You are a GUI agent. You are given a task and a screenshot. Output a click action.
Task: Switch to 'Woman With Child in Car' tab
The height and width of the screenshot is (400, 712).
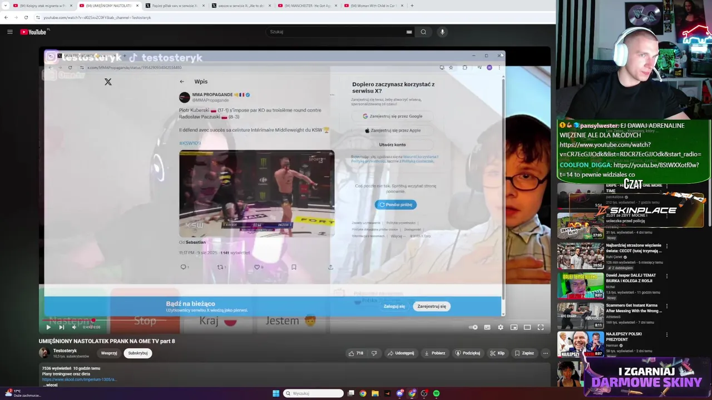click(x=374, y=6)
